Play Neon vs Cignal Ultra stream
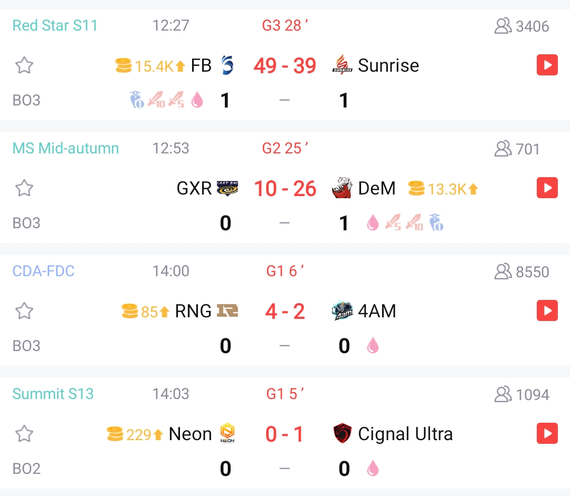This screenshot has height=496, width=570. tap(547, 434)
